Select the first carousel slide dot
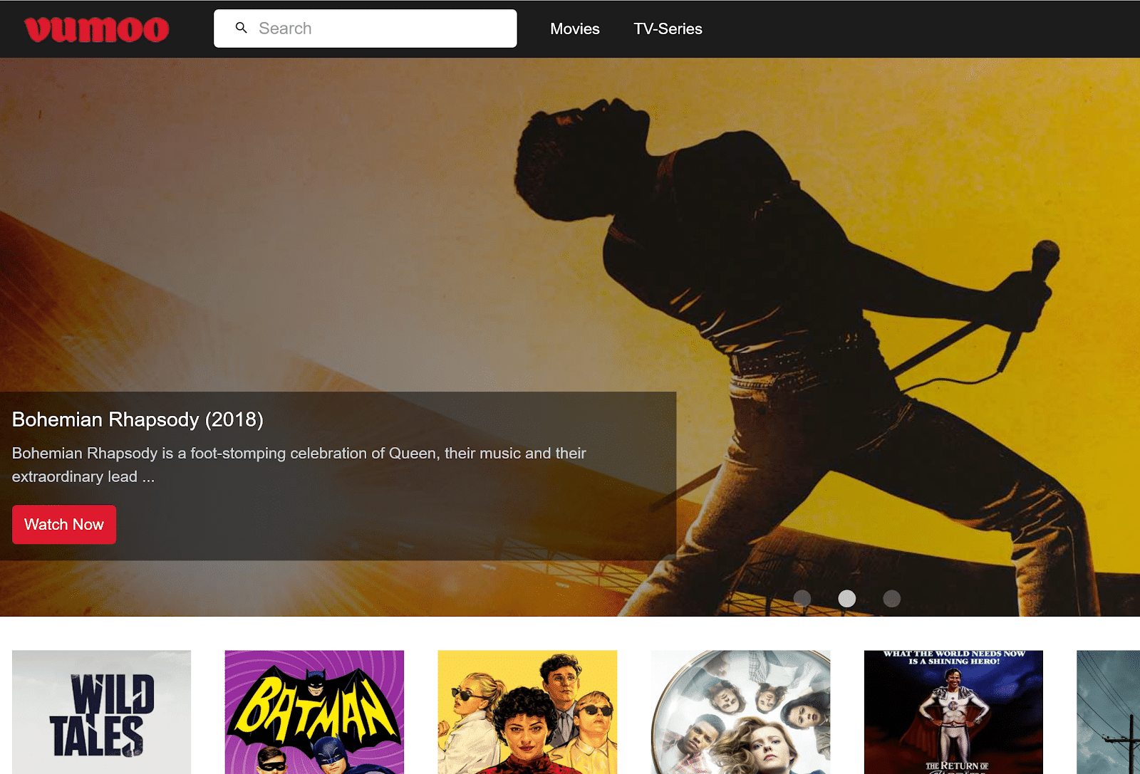Image resolution: width=1140 pixels, height=774 pixels. [802, 598]
